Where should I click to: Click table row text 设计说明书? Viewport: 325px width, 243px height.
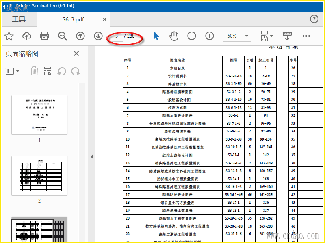(178, 76)
